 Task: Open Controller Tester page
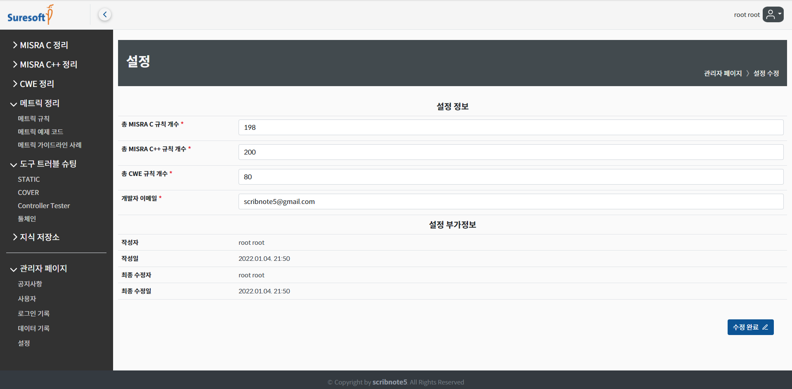[44, 206]
